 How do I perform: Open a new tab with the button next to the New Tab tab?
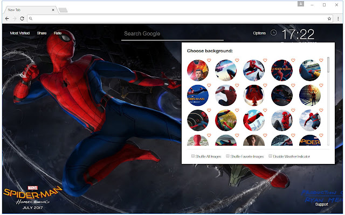pos(63,10)
